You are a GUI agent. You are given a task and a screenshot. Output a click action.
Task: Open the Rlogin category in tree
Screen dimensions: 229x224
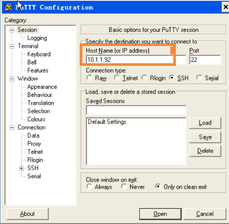35,160
